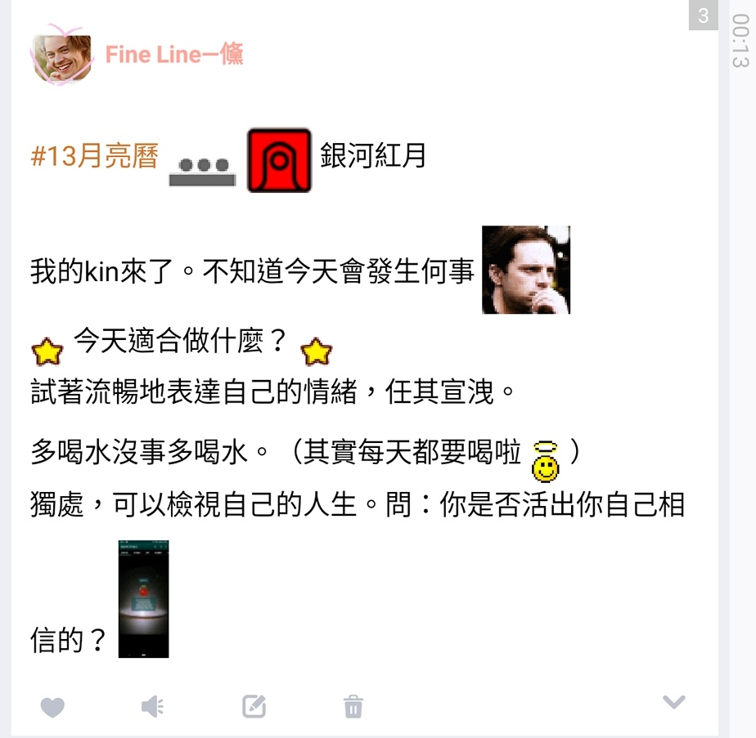Click the star before 今天適合做什麼

click(x=47, y=351)
